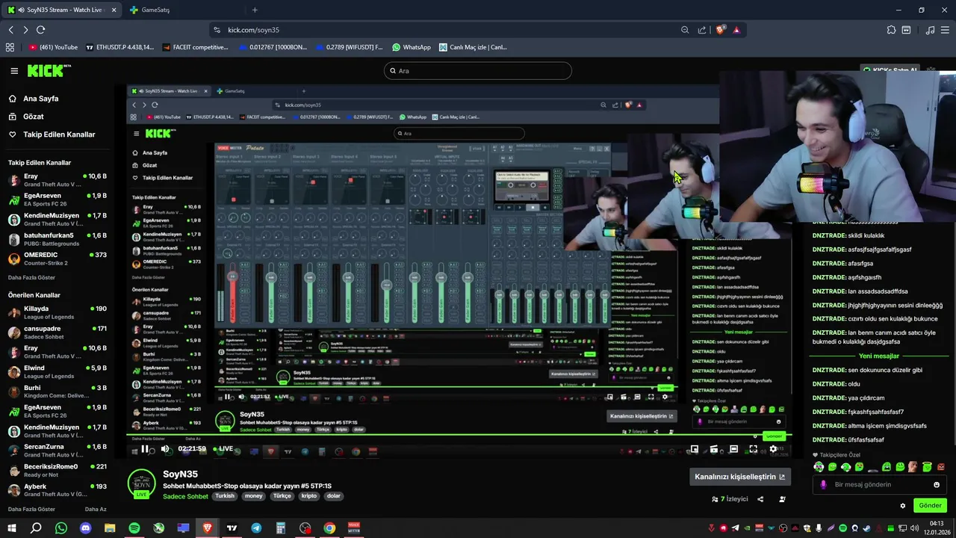This screenshot has width=956, height=538.
Task: Mute the stream volume speaker icon
Action: 165,449
